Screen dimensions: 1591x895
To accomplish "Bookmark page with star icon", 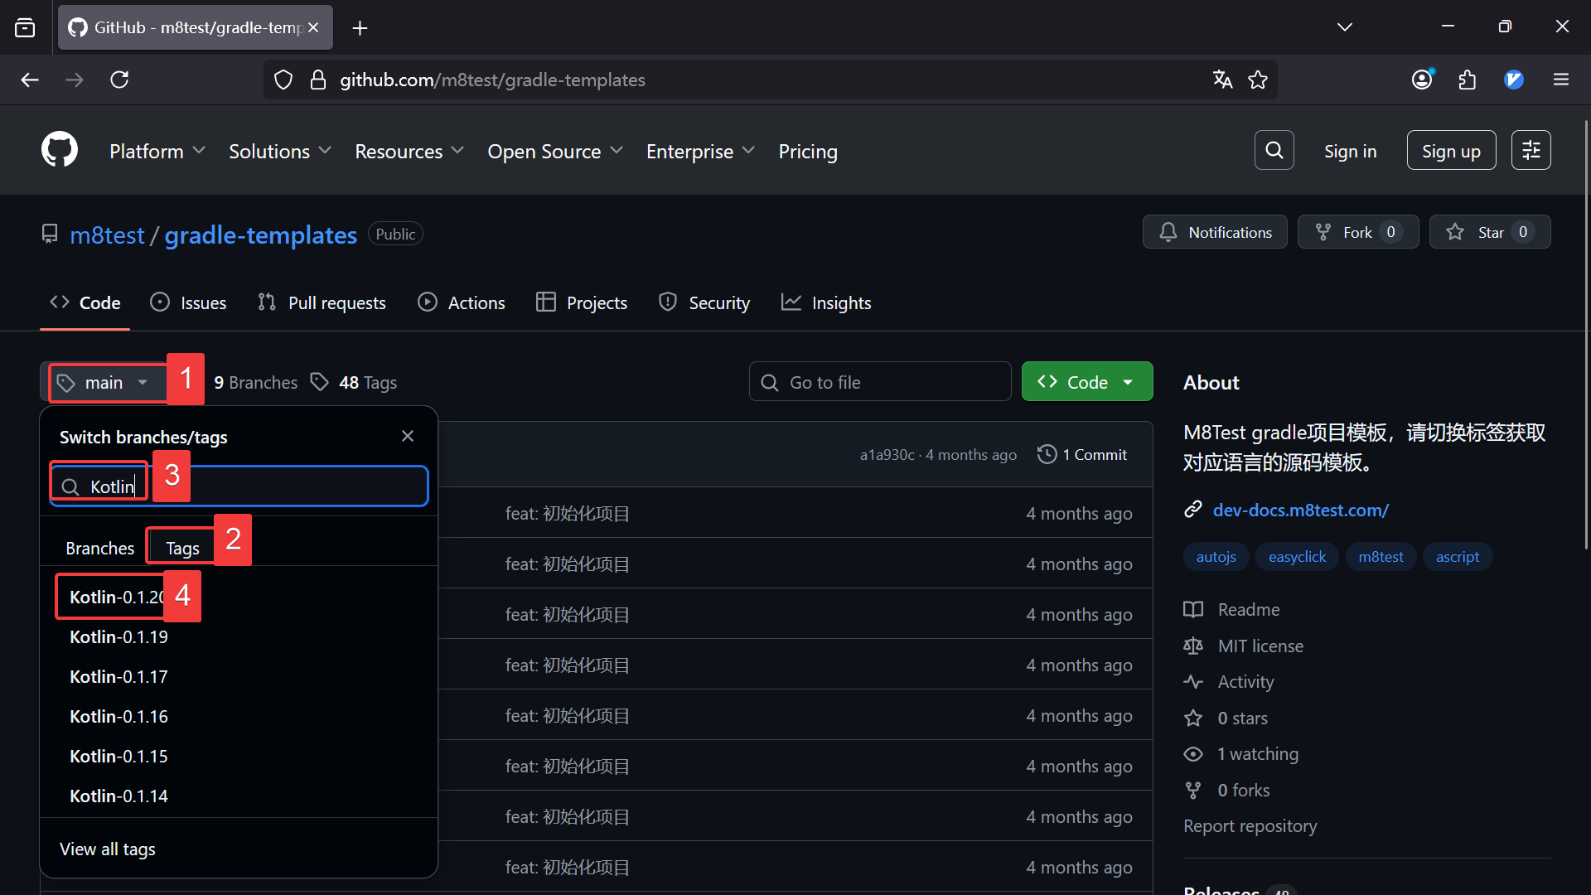I will click(1258, 80).
